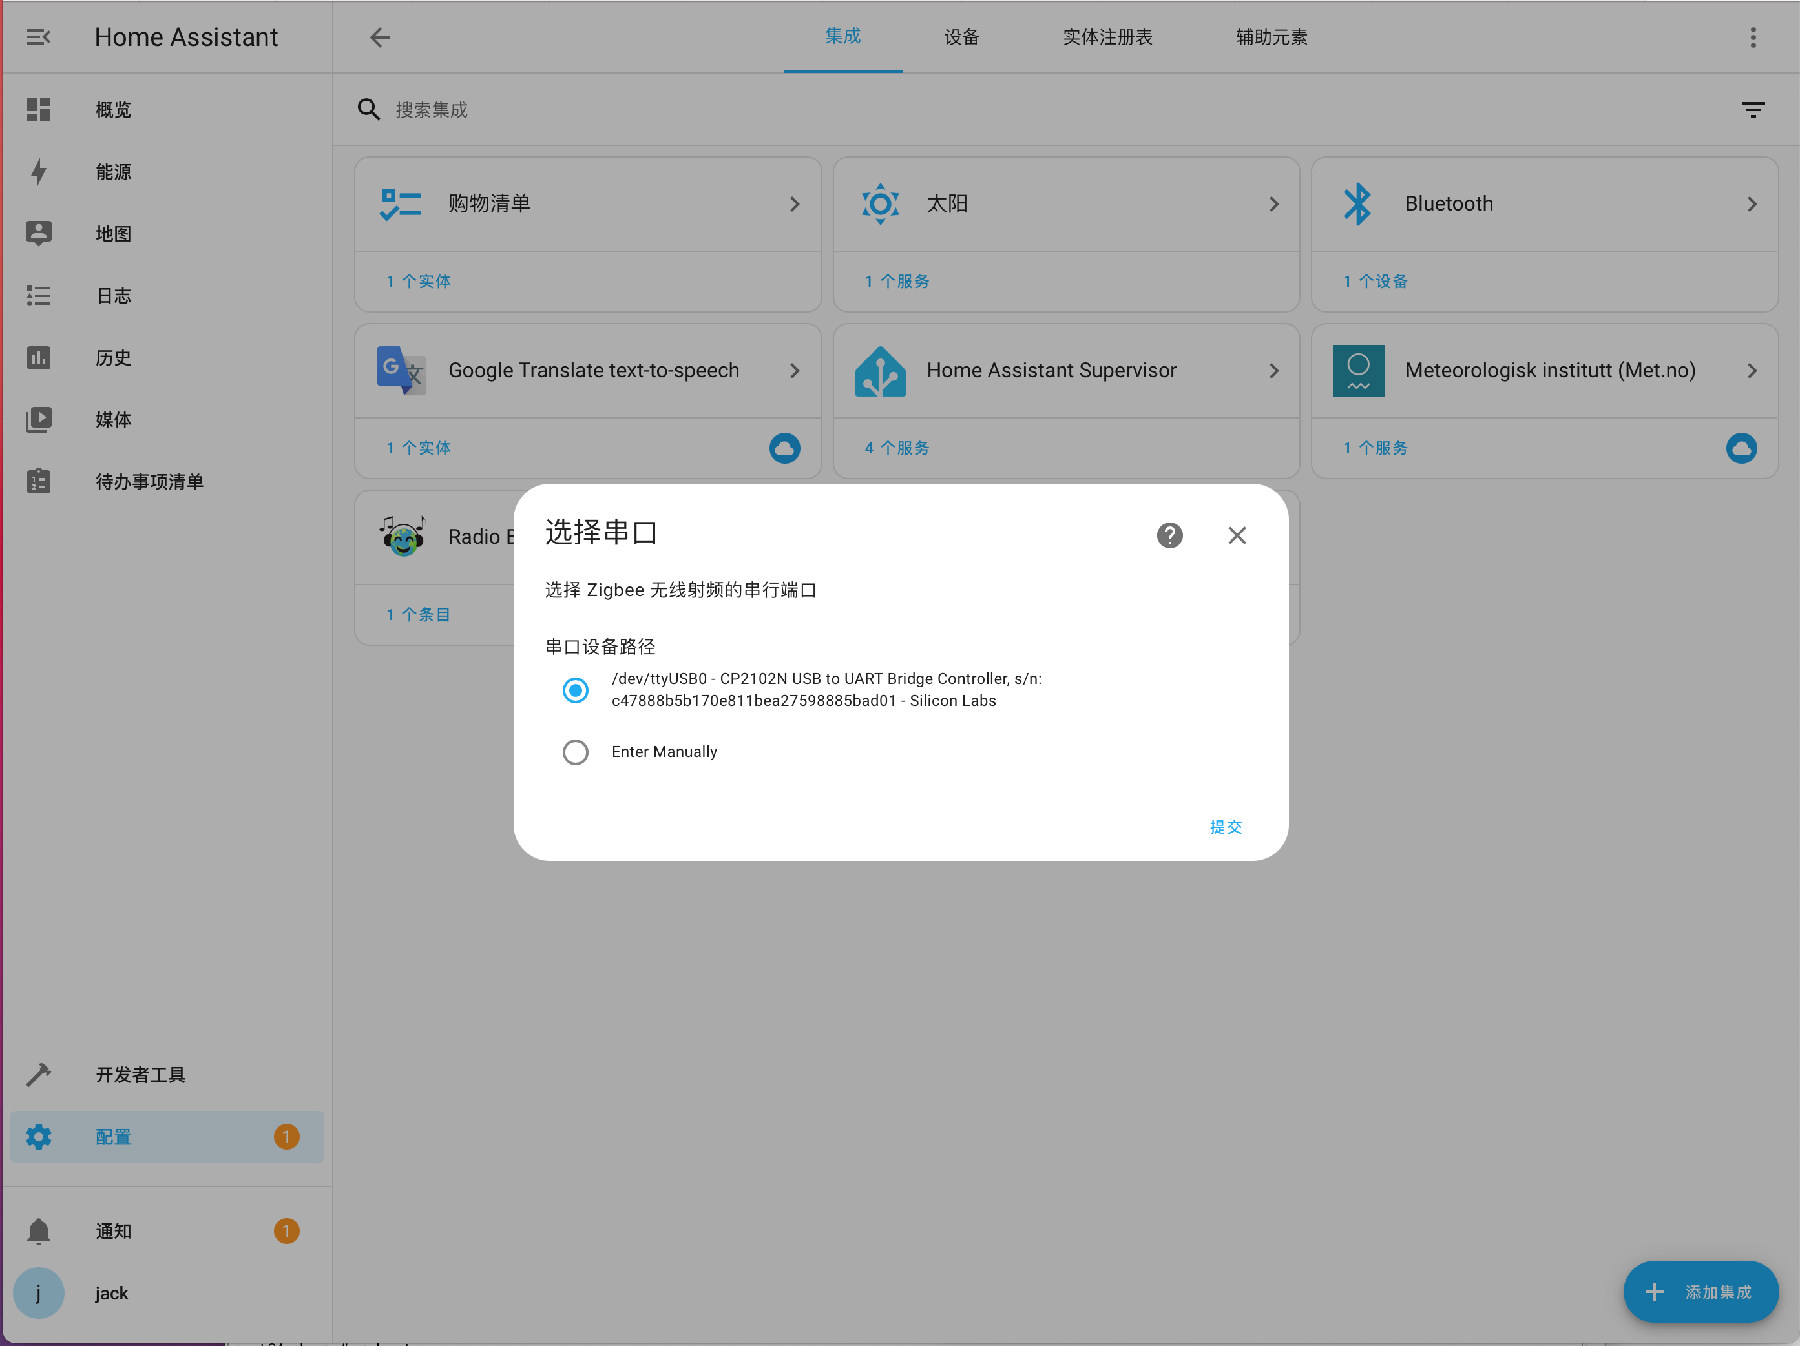Open the 能源 energy lightning icon
The width and height of the screenshot is (1800, 1346).
(x=38, y=172)
